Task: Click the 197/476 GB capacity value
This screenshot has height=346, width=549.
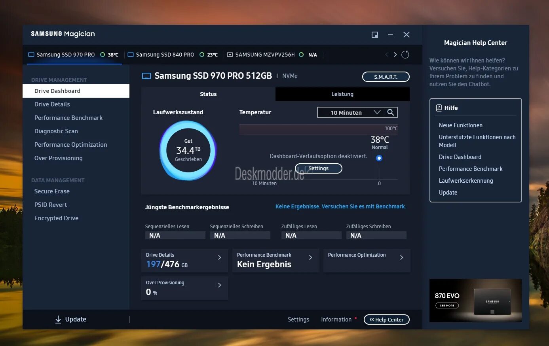Action: pos(167,265)
